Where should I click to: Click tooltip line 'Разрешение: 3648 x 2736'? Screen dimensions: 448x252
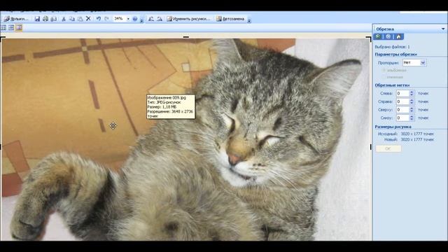pyautogui.click(x=170, y=111)
